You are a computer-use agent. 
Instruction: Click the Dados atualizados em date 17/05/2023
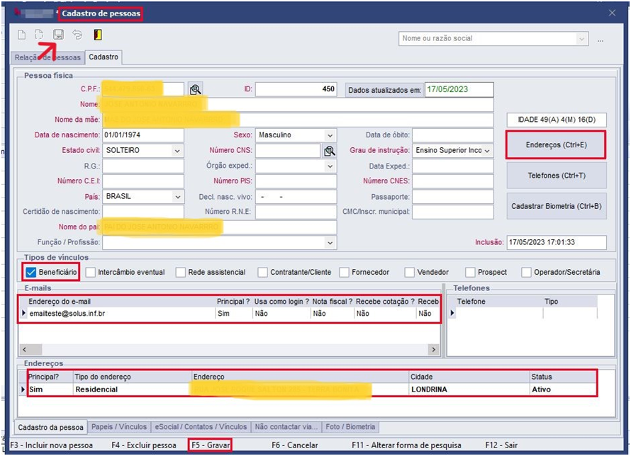(459, 90)
